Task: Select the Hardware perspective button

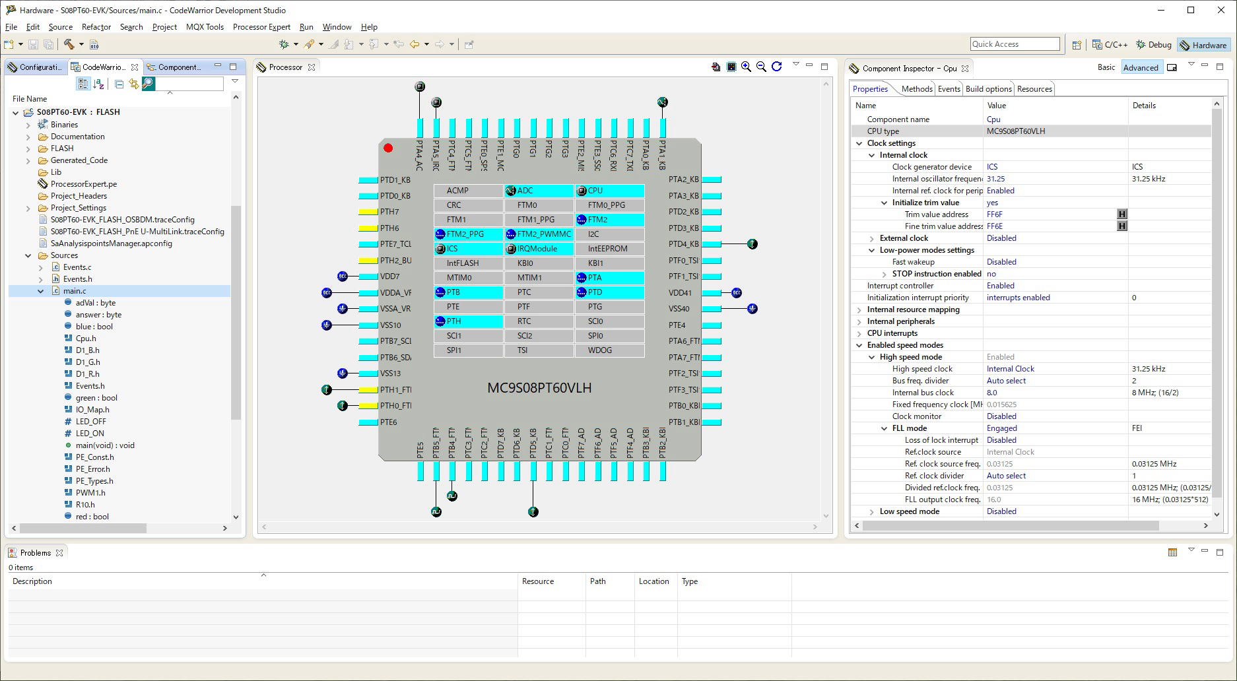Action: click(x=1203, y=45)
